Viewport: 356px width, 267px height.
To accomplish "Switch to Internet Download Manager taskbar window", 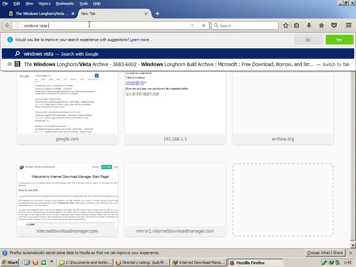I will 199,262.
